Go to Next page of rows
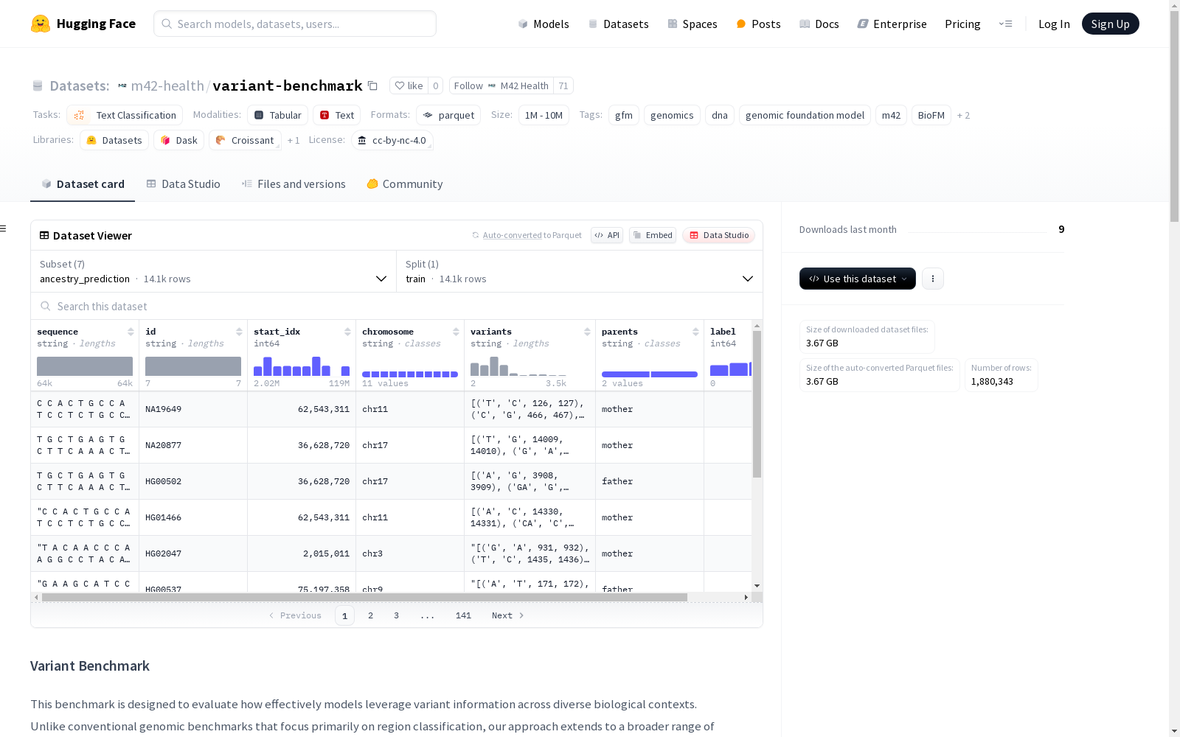The image size is (1180, 737). (x=507, y=615)
